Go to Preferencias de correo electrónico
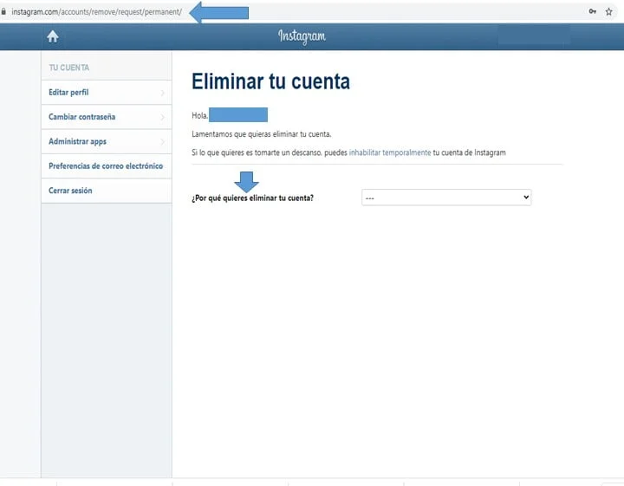 [107, 166]
